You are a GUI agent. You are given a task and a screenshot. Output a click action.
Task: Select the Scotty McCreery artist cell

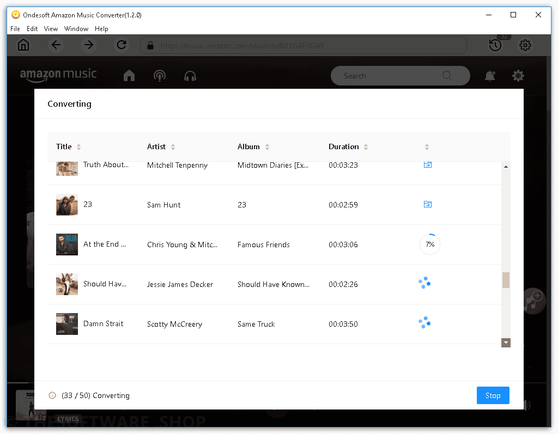175,324
